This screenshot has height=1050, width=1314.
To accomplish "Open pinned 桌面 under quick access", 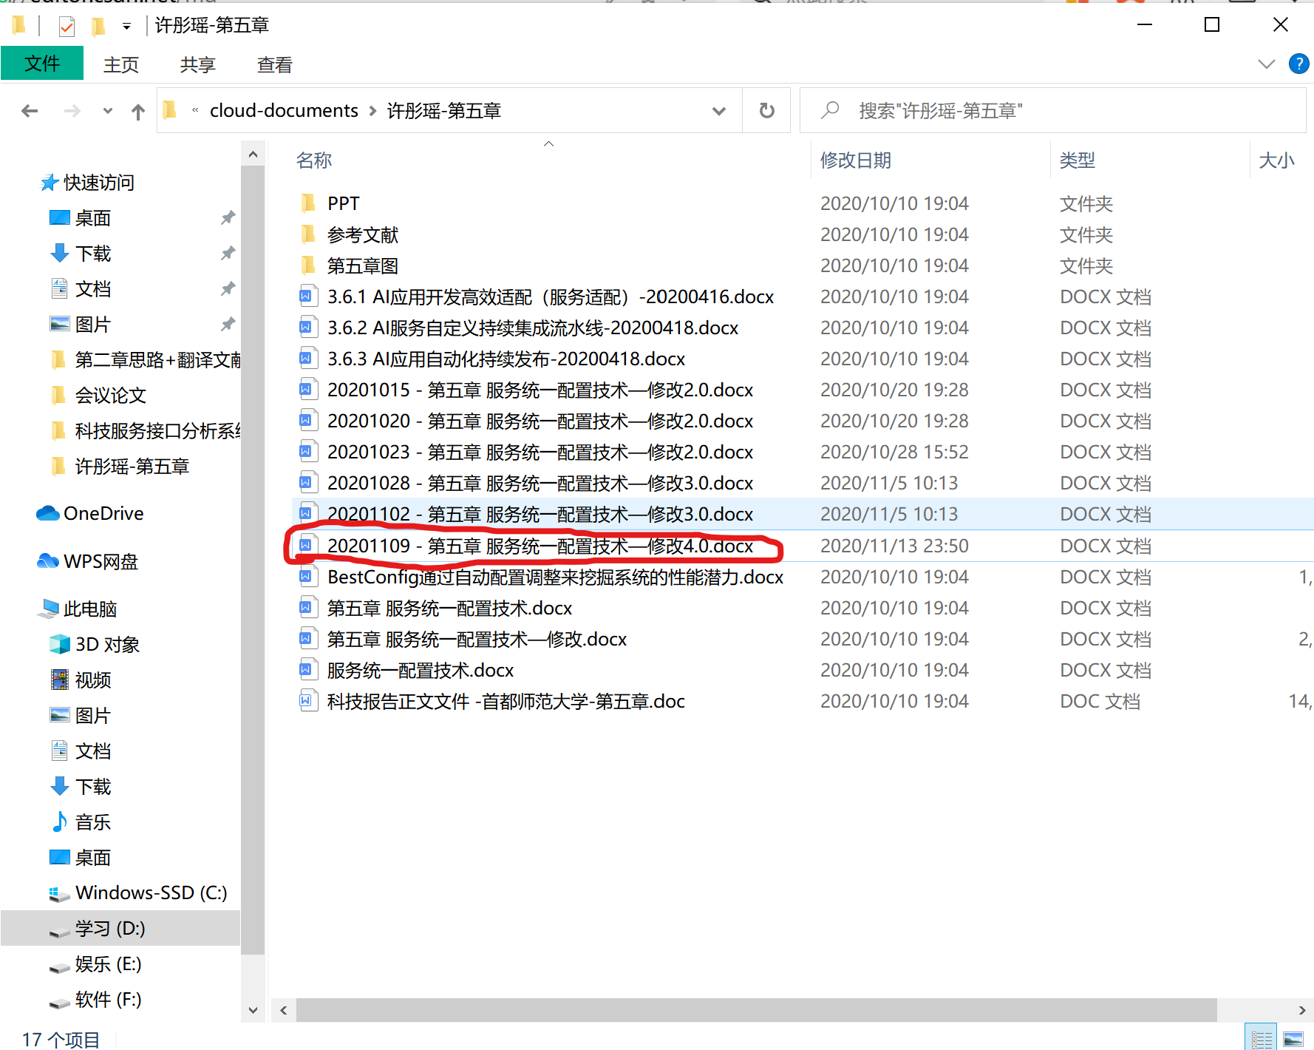I will click(93, 218).
